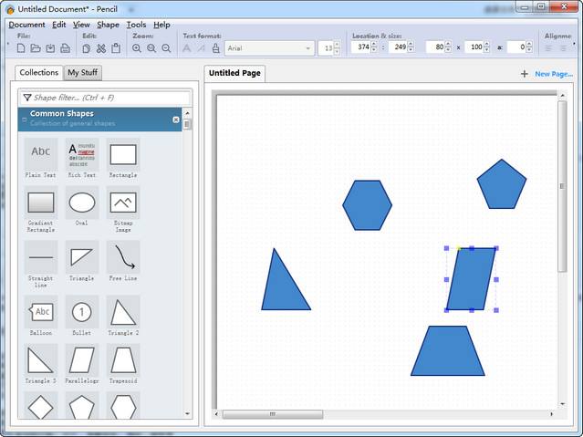
Task: Open the Help menu
Action: (161, 25)
